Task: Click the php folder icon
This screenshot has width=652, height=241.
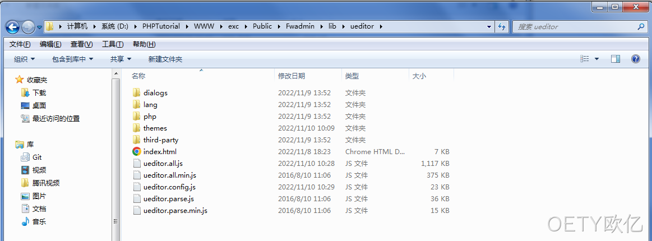Action: pos(136,117)
